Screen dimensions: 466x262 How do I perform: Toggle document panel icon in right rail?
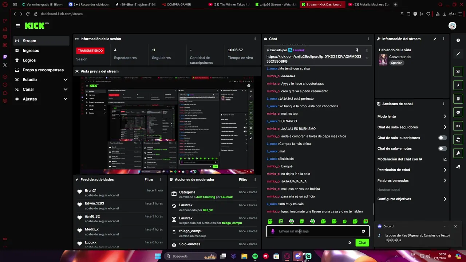coord(458,99)
